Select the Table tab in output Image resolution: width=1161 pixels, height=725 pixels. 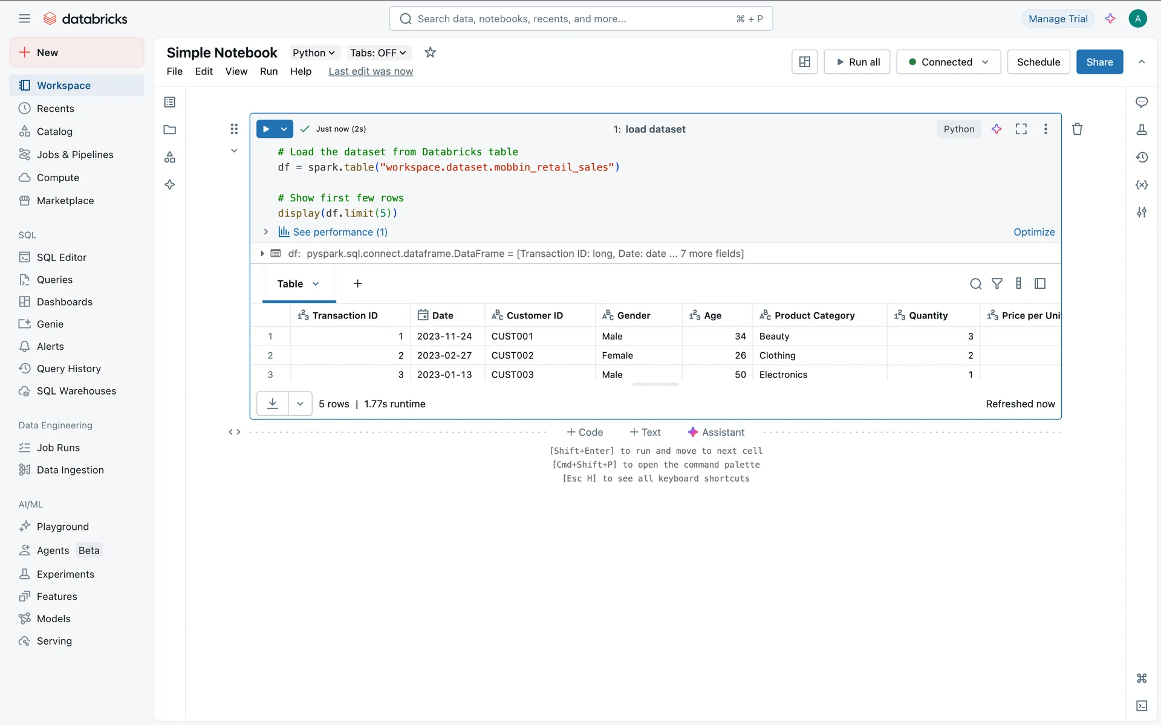(290, 284)
